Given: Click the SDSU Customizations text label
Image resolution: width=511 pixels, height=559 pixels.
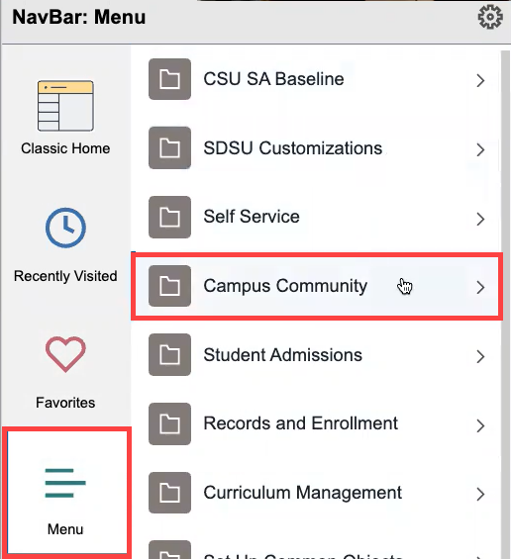Looking at the screenshot, I should pyautogui.click(x=292, y=148).
